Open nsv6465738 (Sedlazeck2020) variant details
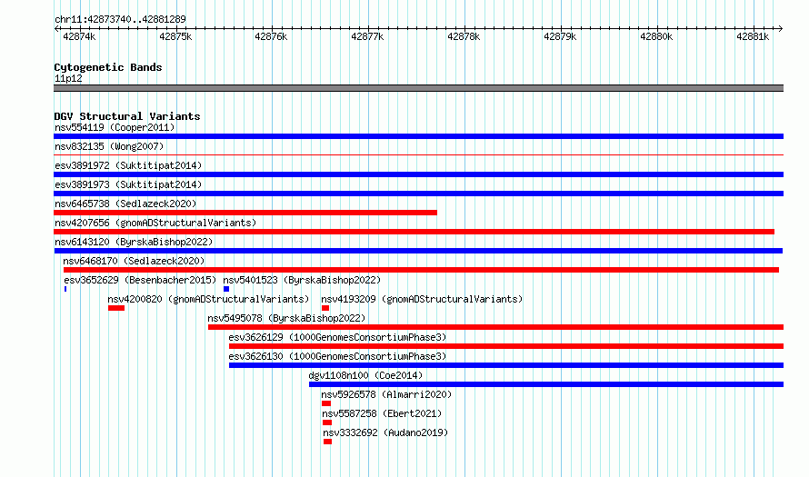Image resolution: width=809 pixels, height=477 pixels. [x=125, y=204]
